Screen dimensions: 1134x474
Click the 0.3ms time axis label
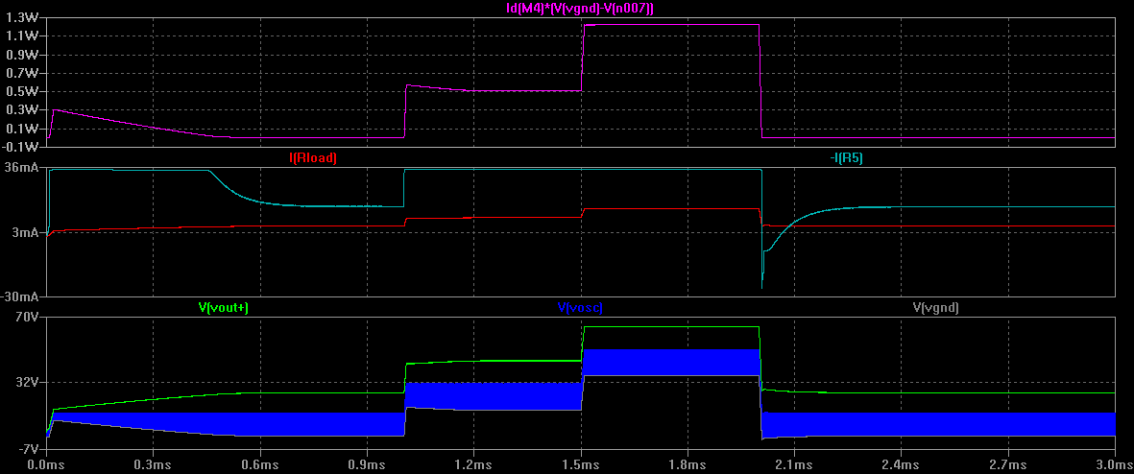154,462
